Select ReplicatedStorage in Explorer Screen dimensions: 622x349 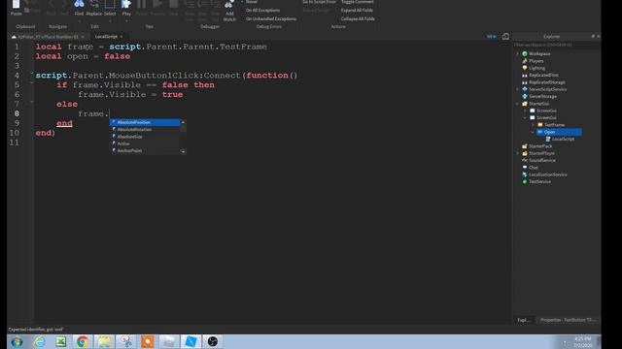point(547,82)
